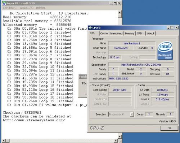Click 'Allocated memory = 8388648' line
Screen dimensions: 180x143
pyautogui.click(x=37, y=25)
